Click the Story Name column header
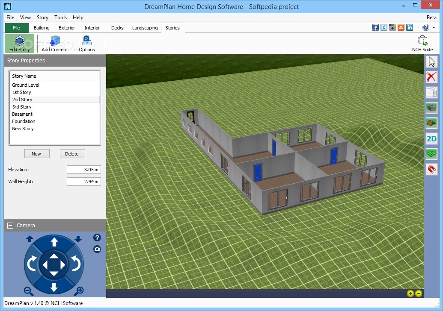Screen dimensions: 443x311 (x=55, y=76)
